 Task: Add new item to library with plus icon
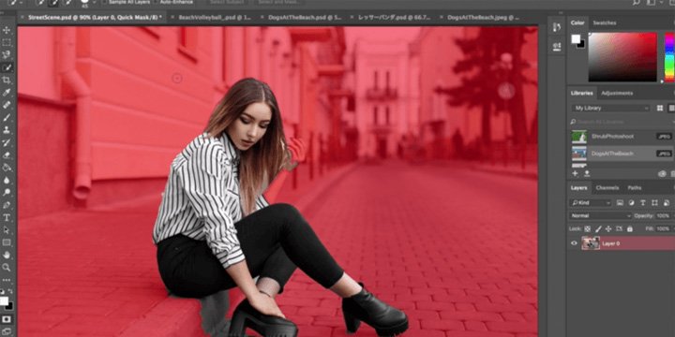coord(575,173)
